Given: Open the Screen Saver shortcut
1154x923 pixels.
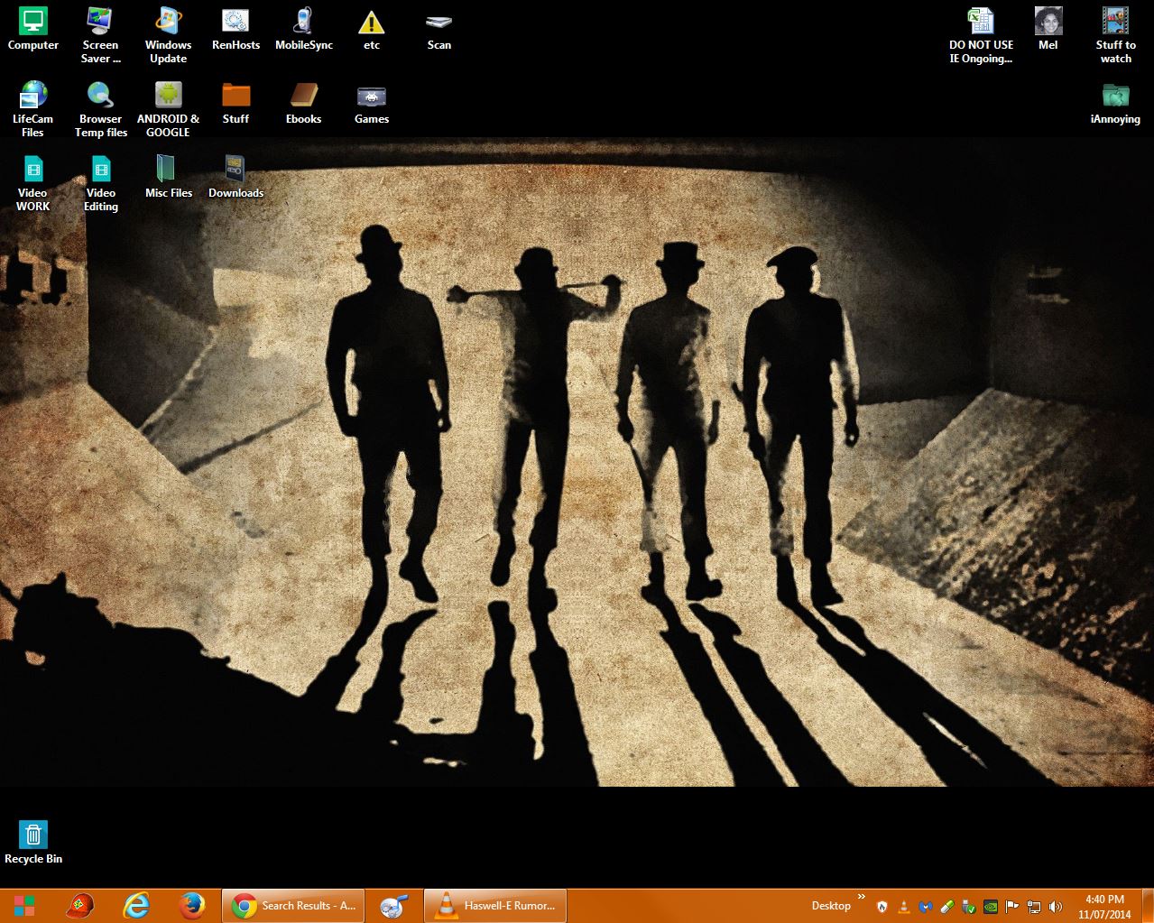Looking at the screenshot, I should coord(100,36).
